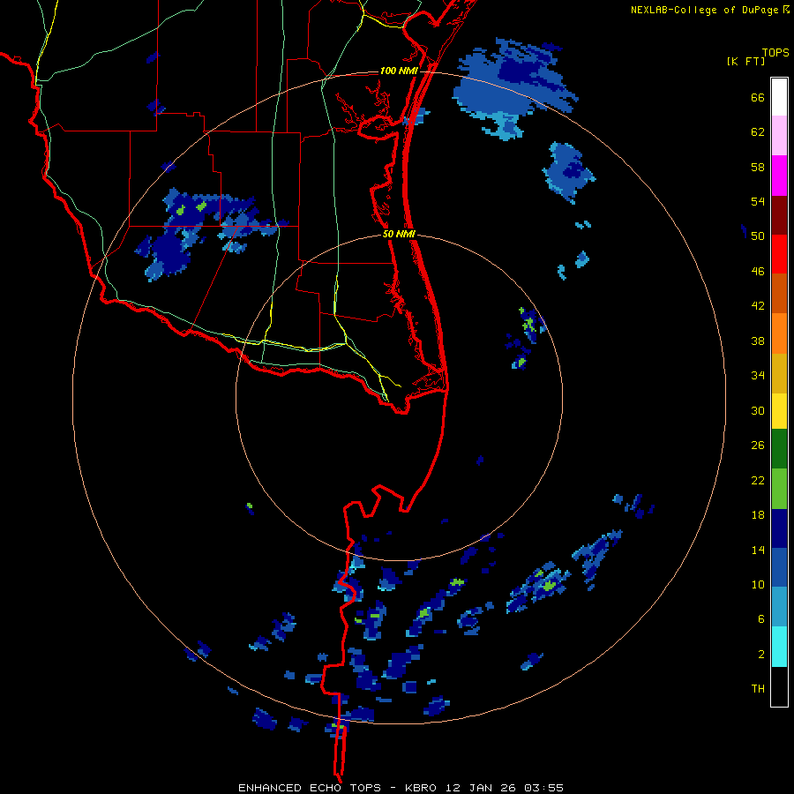The width and height of the screenshot is (794, 794).
Task: Click the "03:55" timestamp
Action: coord(543,788)
